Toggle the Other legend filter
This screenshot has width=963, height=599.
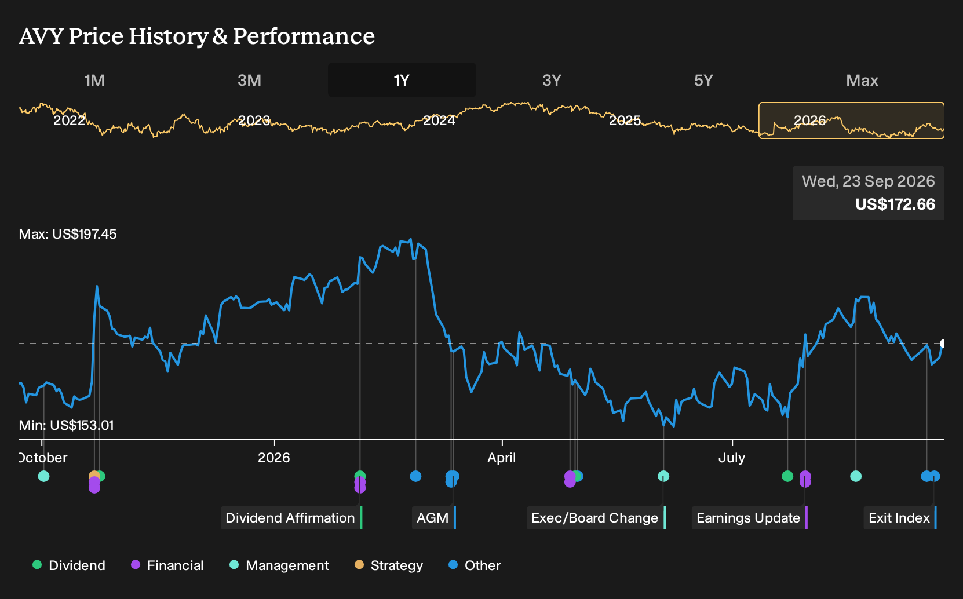475,565
